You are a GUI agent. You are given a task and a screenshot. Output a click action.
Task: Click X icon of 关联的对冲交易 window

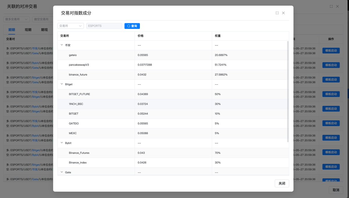[337, 6]
